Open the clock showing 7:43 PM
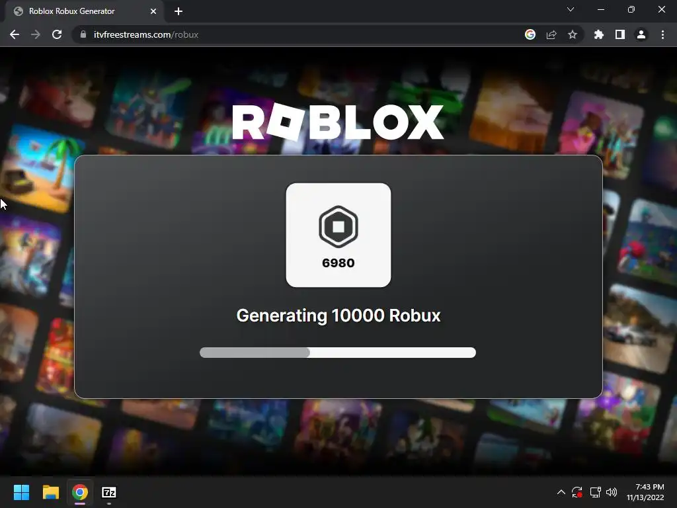677x508 pixels. (x=645, y=492)
